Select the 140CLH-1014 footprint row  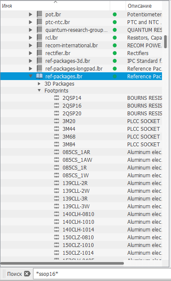81,229
